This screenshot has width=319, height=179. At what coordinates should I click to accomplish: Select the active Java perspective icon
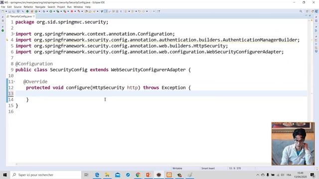[x=317, y=11]
